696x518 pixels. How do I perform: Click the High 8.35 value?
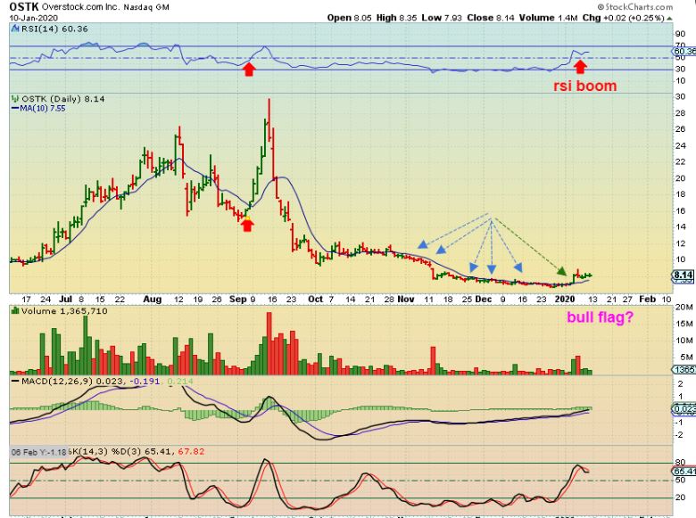pyautogui.click(x=397, y=18)
